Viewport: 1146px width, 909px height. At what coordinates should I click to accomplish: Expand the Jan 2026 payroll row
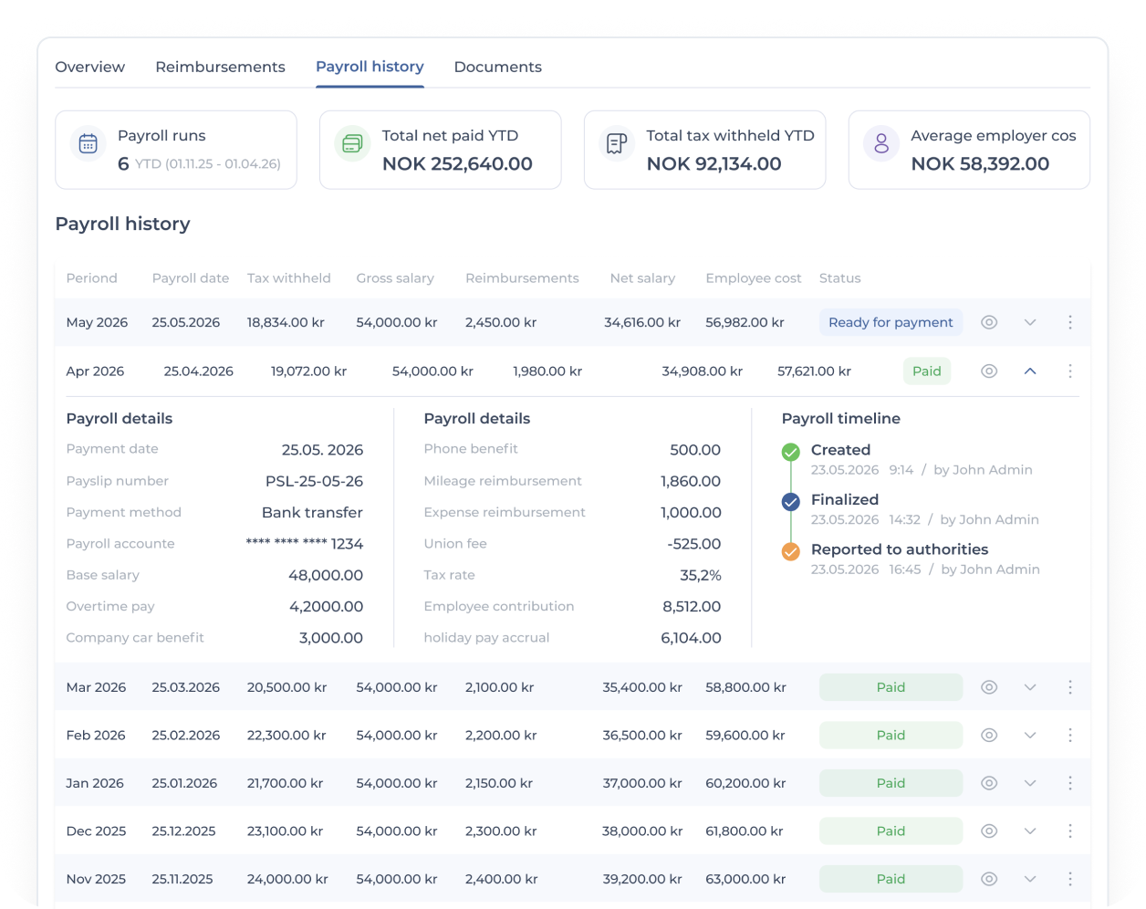coord(1030,783)
